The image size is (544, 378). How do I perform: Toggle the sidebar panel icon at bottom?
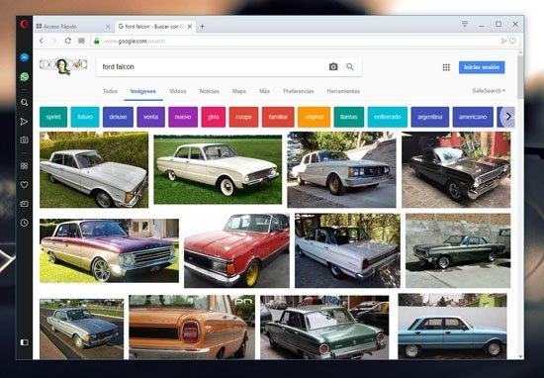[x=24, y=342]
